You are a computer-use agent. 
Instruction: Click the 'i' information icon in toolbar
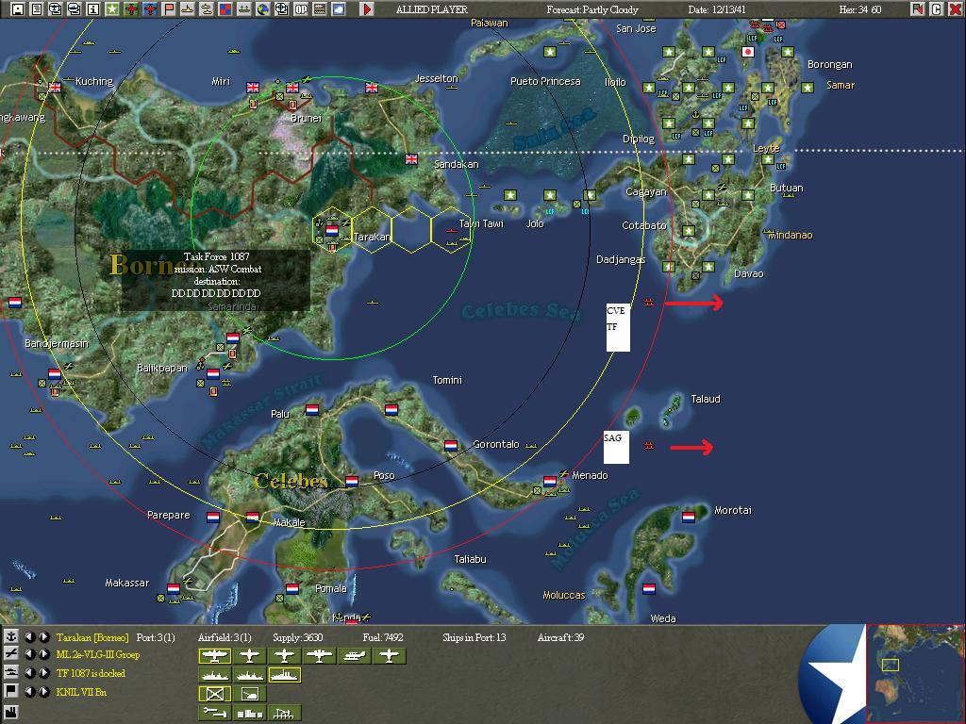point(93,8)
